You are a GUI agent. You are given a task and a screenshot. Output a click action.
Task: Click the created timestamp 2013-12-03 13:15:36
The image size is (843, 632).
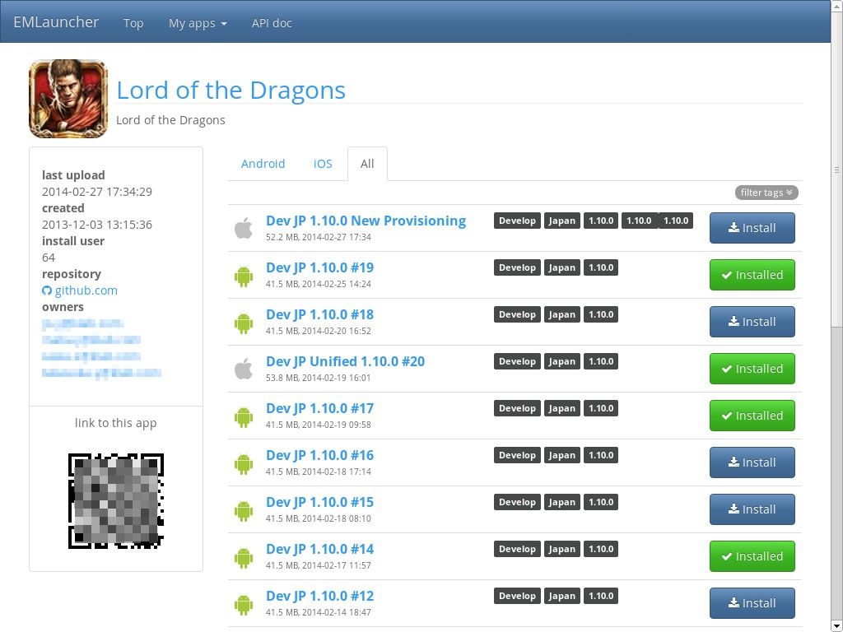click(x=97, y=225)
